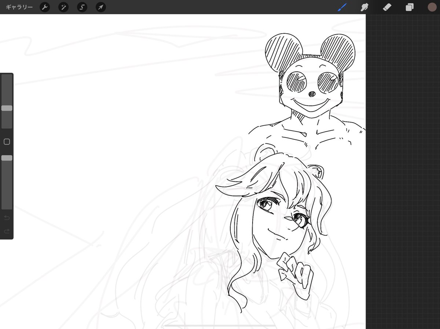Click the brush size slider handle

7,108
